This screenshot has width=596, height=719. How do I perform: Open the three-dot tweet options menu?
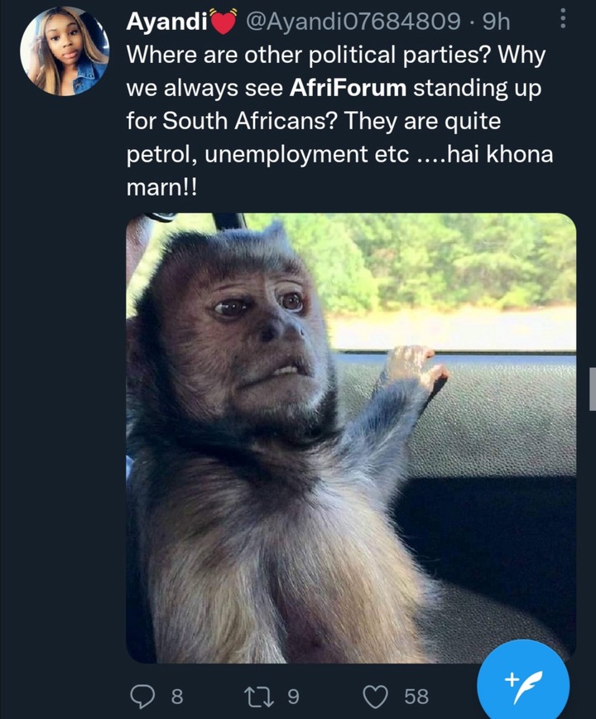point(563,18)
